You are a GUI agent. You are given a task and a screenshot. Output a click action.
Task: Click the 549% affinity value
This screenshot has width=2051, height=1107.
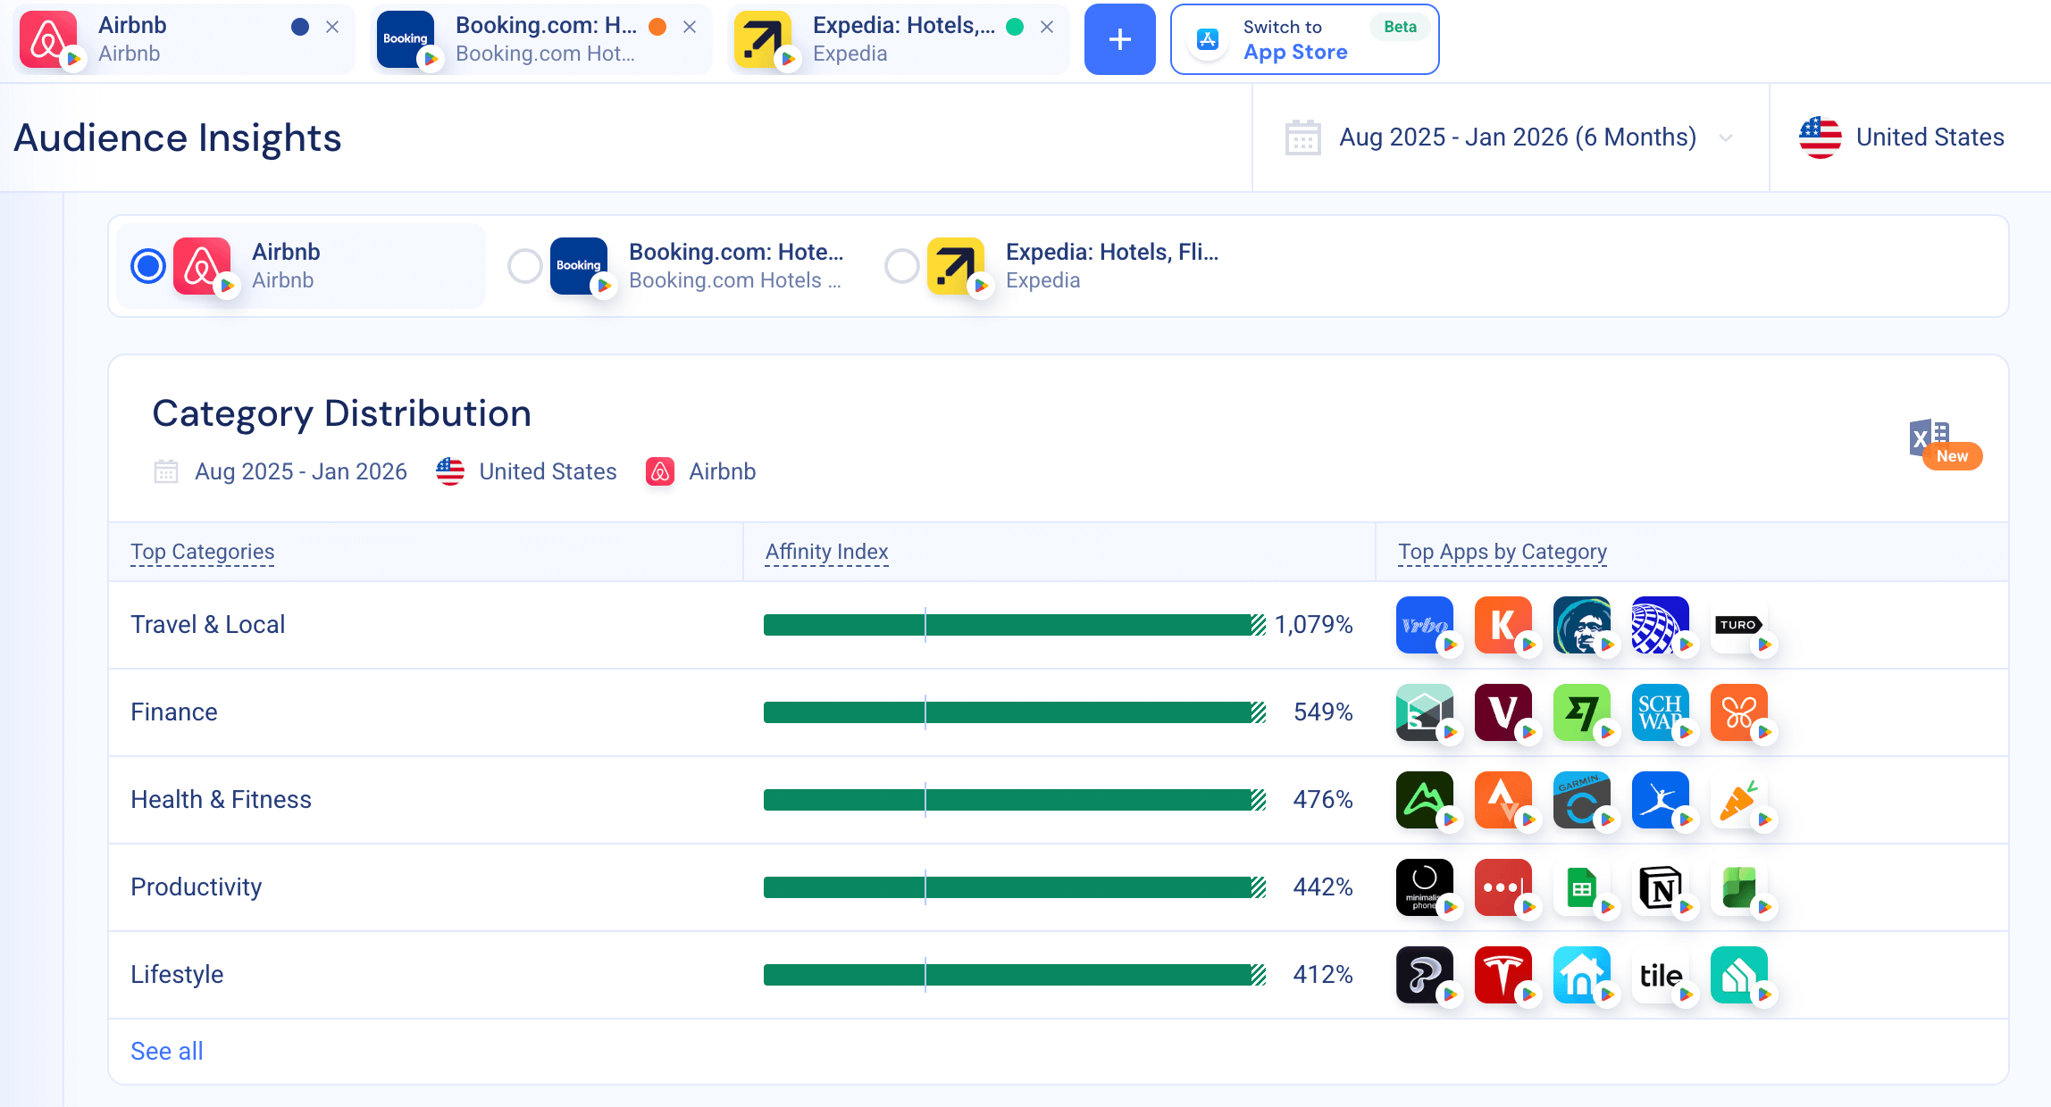point(1323,712)
